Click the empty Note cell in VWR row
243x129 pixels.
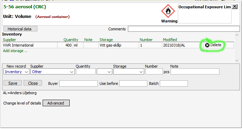(91, 45)
